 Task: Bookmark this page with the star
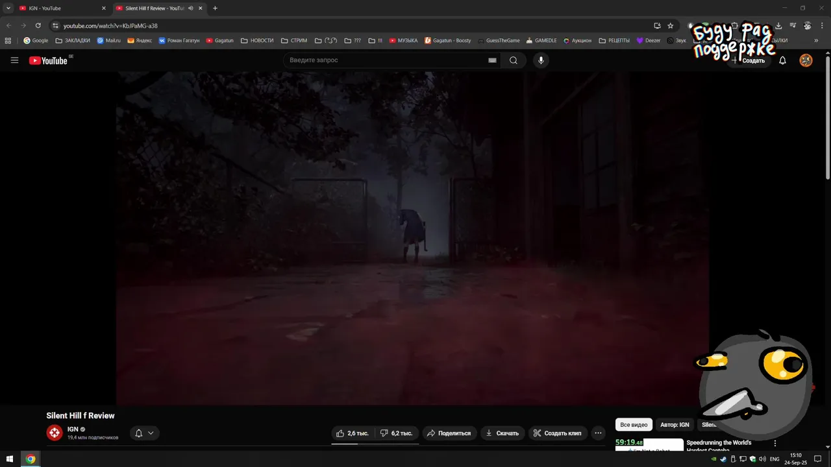pos(671,25)
